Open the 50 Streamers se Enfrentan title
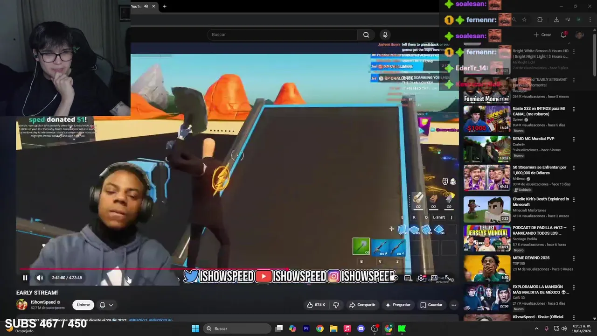The width and height of the screenshot is (597, 336). tap(539, 170)
